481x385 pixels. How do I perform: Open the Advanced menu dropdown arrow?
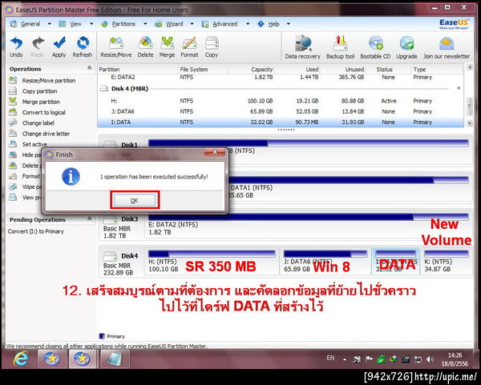[x=247, y=24]
